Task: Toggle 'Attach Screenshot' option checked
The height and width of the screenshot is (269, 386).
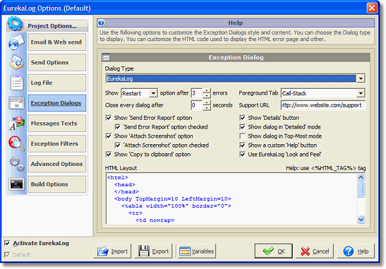Action: (x=118, y=145)
